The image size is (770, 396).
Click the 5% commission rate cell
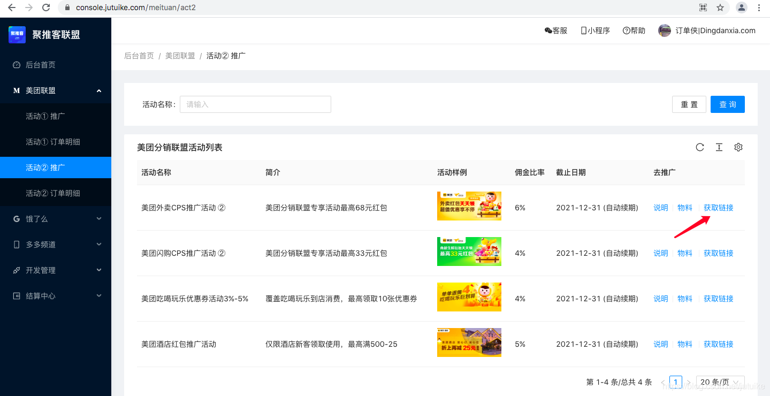click(x=520, y=344)
